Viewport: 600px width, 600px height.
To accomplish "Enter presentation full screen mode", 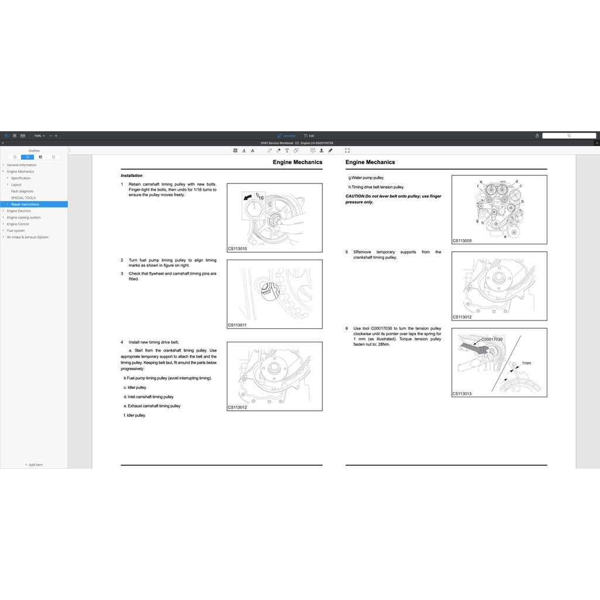I will point(347,150).
